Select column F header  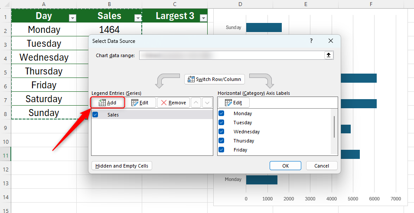click(x=371, y=4)
